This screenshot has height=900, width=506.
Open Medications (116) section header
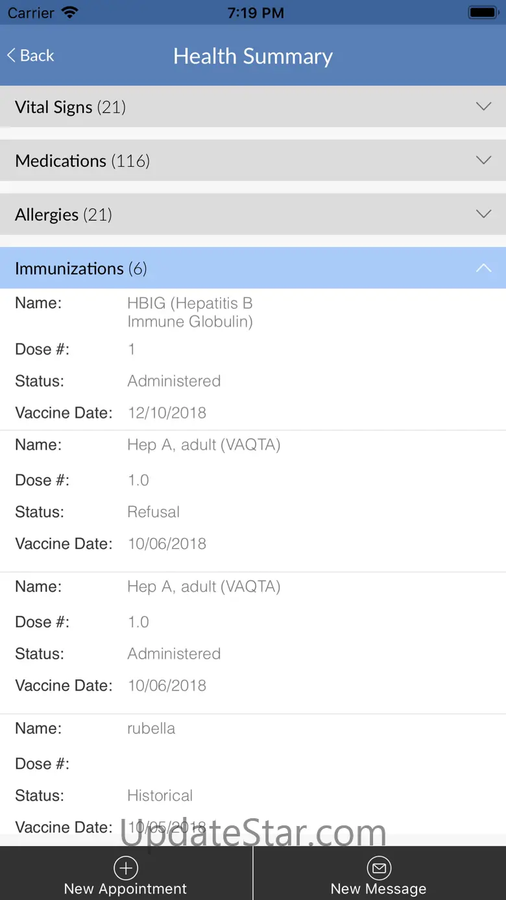pos(82,161)
